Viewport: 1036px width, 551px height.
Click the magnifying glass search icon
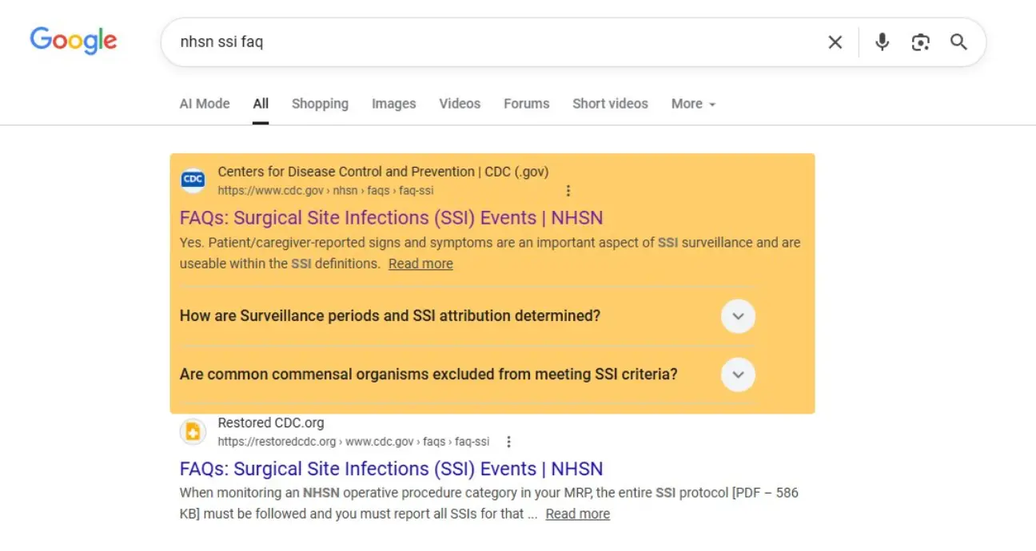click(958, 42)
